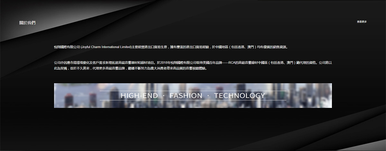Click the 關於我們 section heading
The height and width of the screenshot is (151, 386).
(27, 23)
